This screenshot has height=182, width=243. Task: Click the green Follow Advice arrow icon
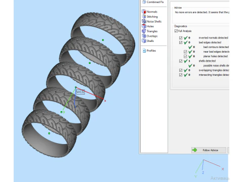(194, 150)
